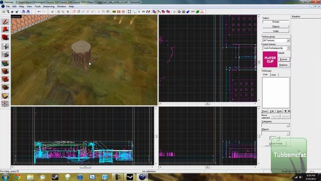This screenshot has width=321, height=181.
Task: Toggle the Ignore Groups toolbar icon
Action: pyautogui.click(x=68, y=12)
